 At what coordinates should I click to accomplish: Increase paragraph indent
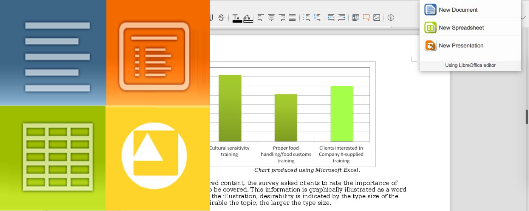click(x=331, y=17)
